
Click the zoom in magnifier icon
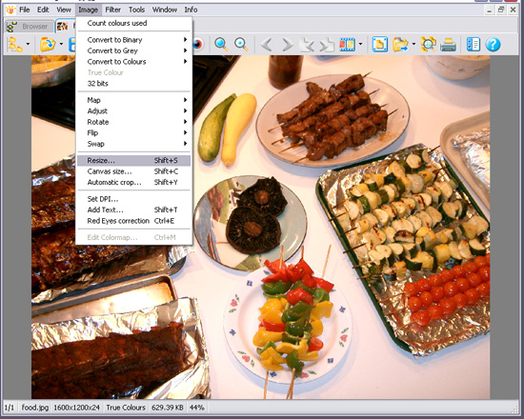pyautogui.click(x=221, y=44)
